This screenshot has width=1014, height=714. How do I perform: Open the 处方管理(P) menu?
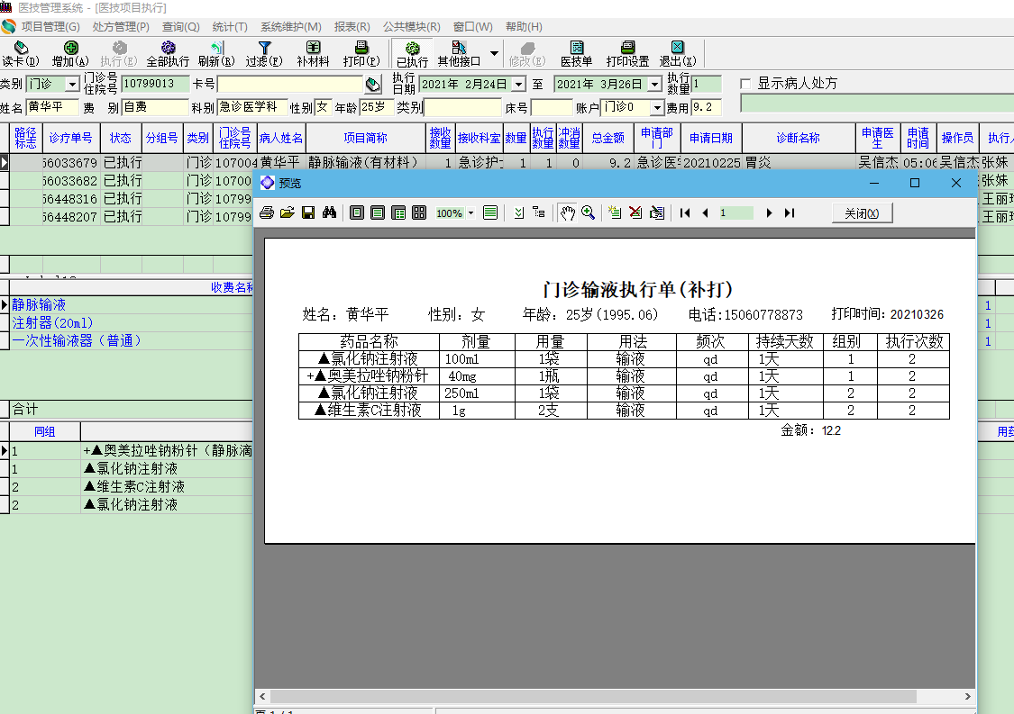pyautogui.click(x=121, y=26)
